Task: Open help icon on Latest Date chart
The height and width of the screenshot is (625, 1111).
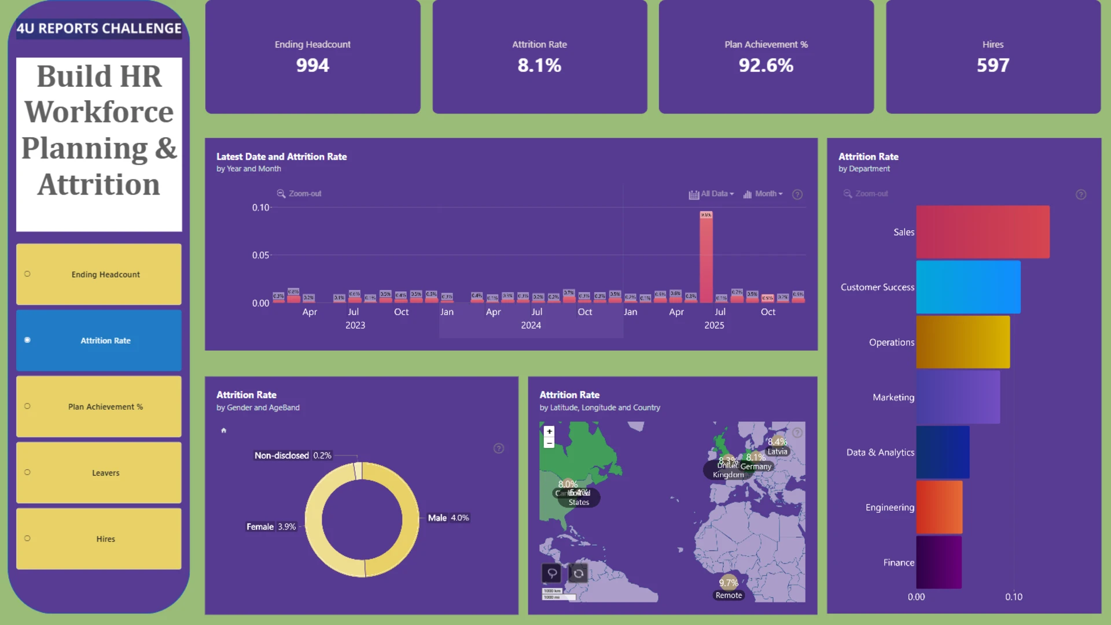Action: pyautogui.click(x=797, y=194)
